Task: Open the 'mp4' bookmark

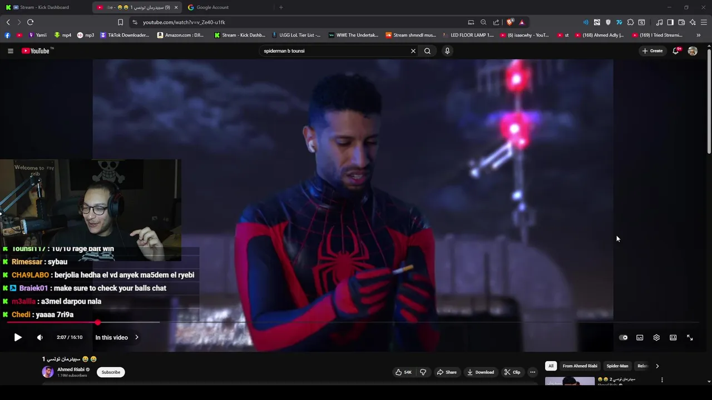Action: (63, 35)
